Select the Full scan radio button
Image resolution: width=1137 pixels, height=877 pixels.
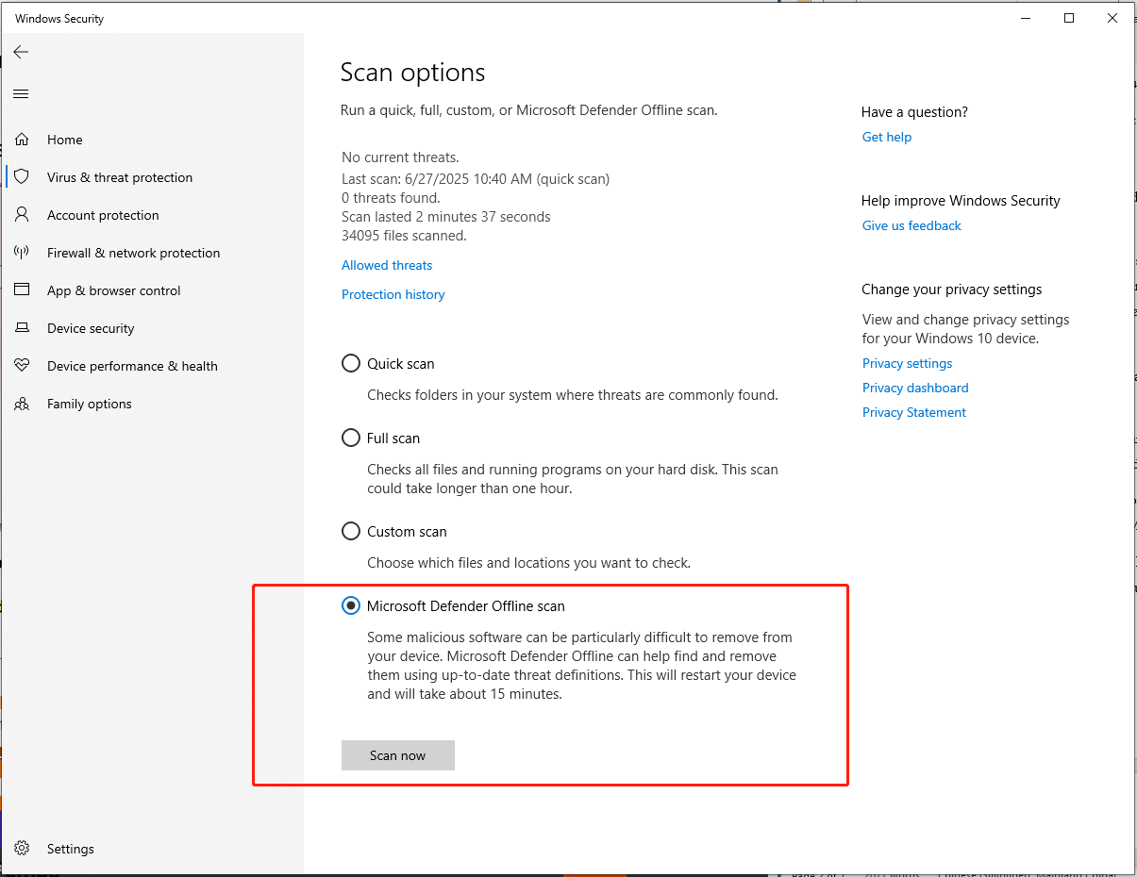[351, 438]
